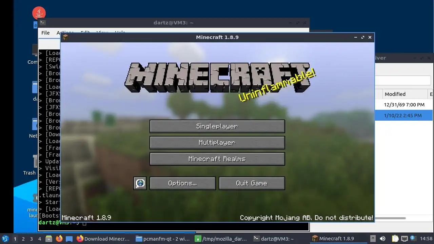434x244 pixels.
Task: Open the volume control icon
Action: coord(382,239)
